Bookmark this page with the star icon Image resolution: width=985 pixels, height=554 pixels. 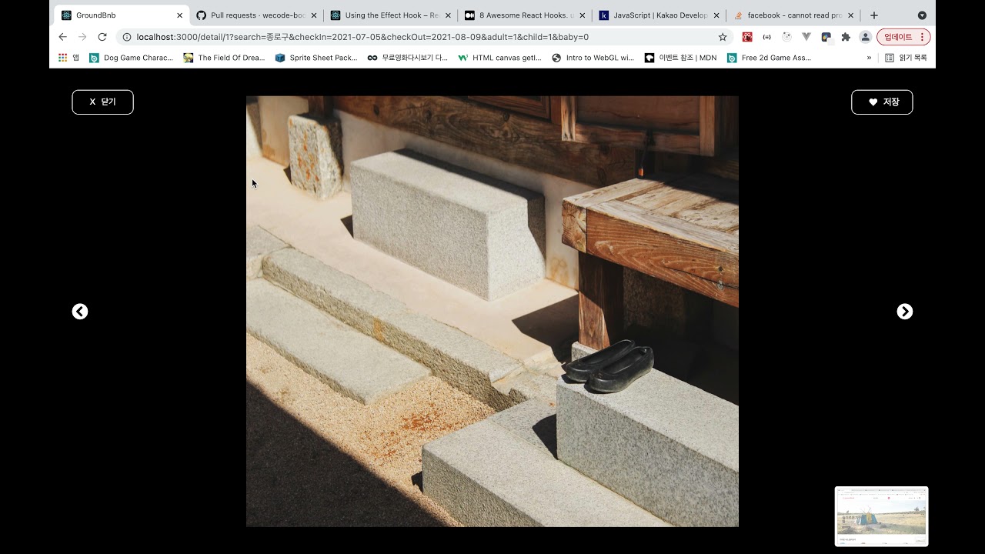pyautogui.click(x=723, y=37)
